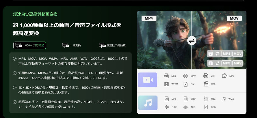The width and height of the screenshot is (257, 118).
Task: Select the WAV waveform icon
Action: click(x=186, y=99)
